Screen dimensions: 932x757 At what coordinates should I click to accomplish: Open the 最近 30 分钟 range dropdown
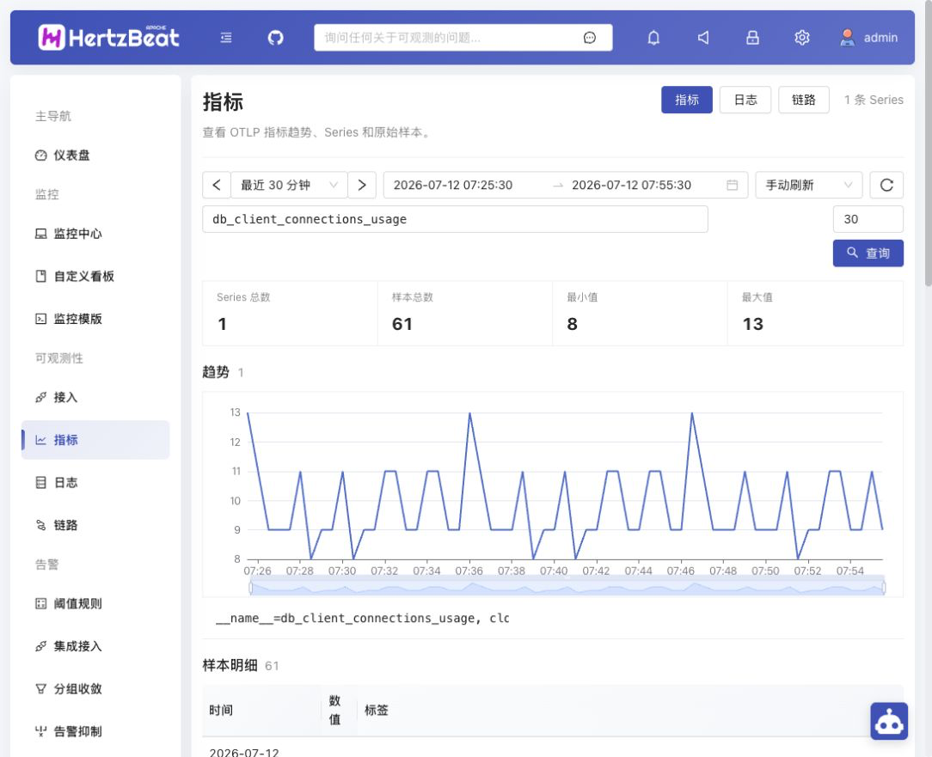289,185
